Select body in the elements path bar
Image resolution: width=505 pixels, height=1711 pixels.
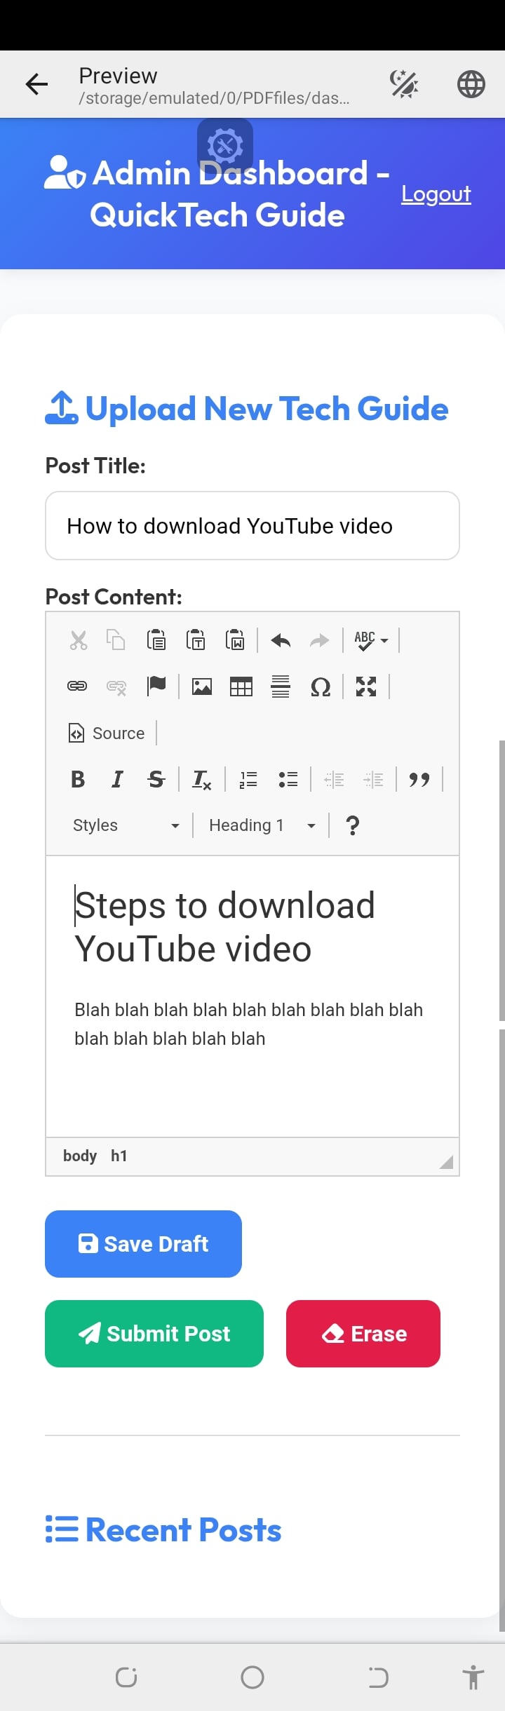[x=79, y=1156]
